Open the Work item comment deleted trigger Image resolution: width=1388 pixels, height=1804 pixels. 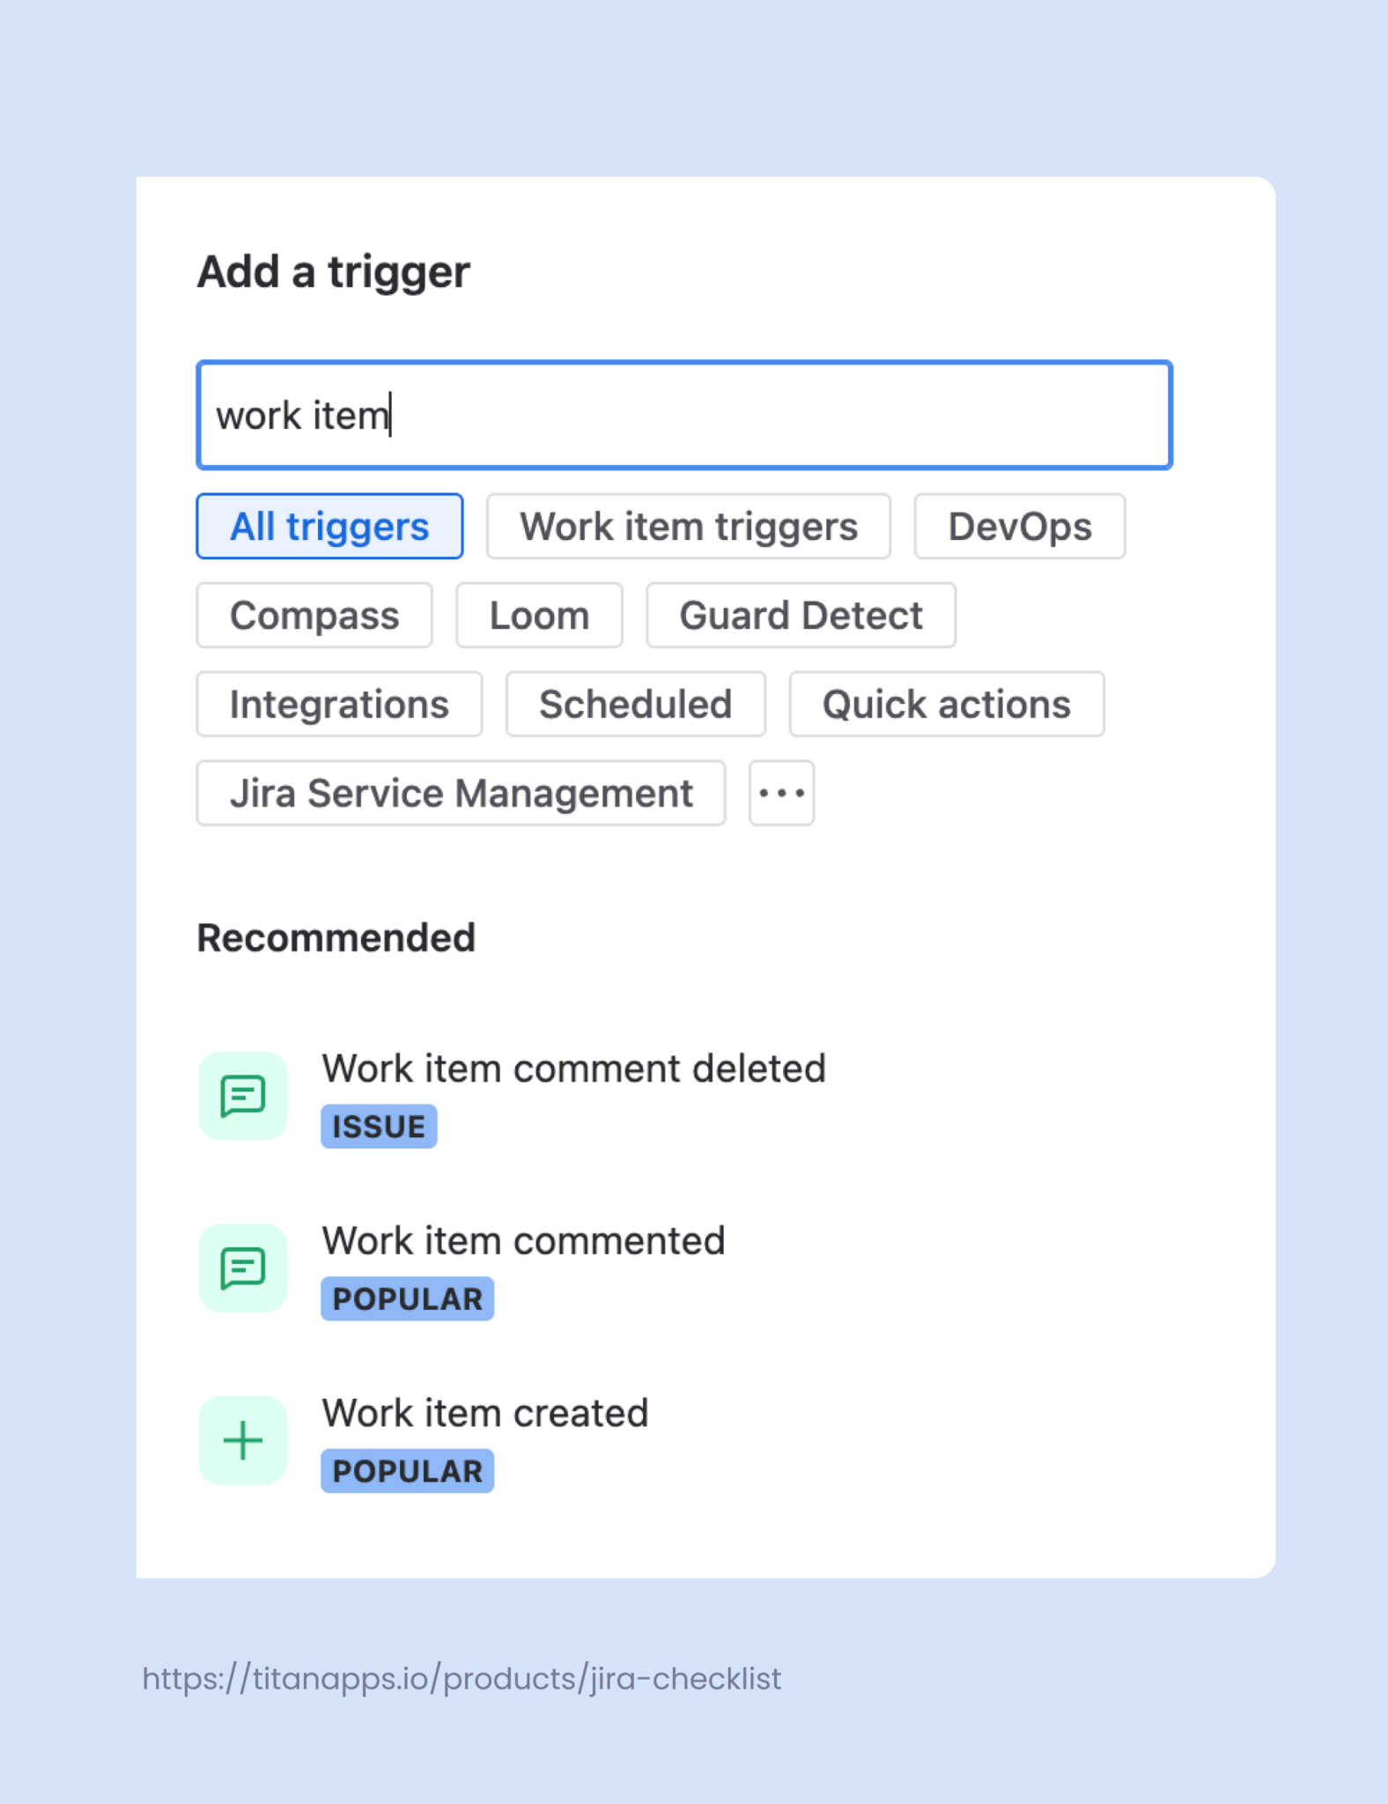coord(574,1068)
